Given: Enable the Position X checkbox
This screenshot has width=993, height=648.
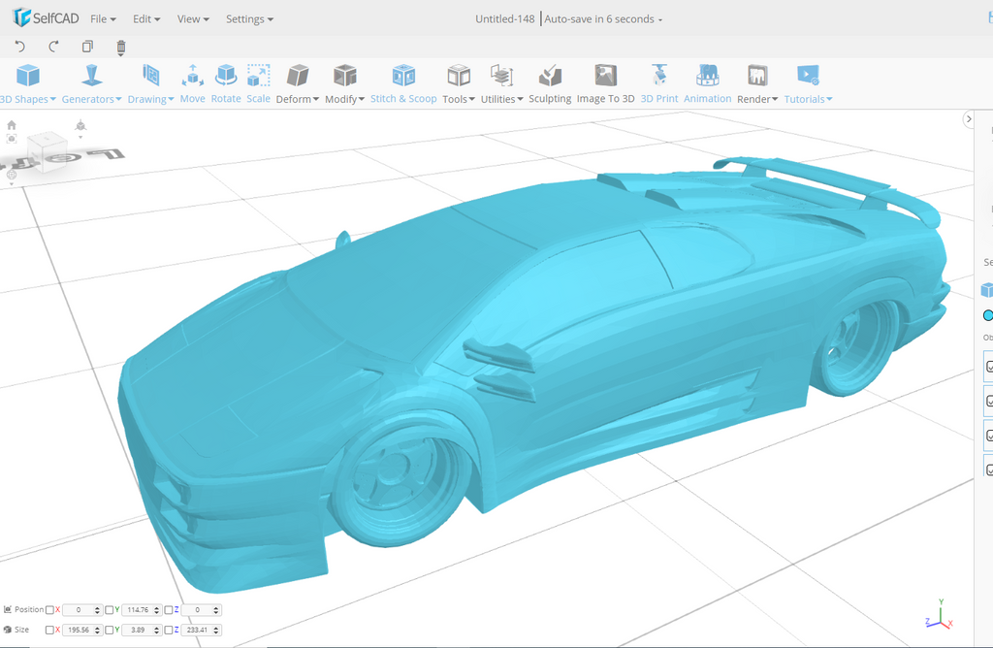Looking at the screenshot, I should point(50,610).
